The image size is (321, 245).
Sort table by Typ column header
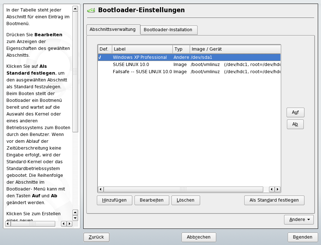point(181,49)
